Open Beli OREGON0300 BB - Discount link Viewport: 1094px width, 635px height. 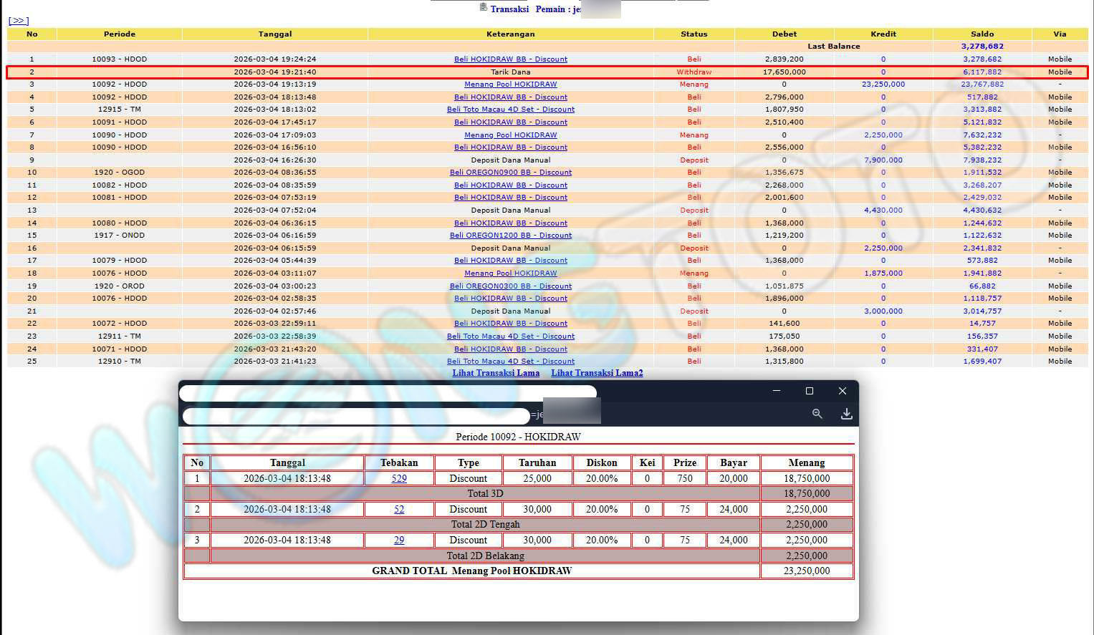click(510, 286)
